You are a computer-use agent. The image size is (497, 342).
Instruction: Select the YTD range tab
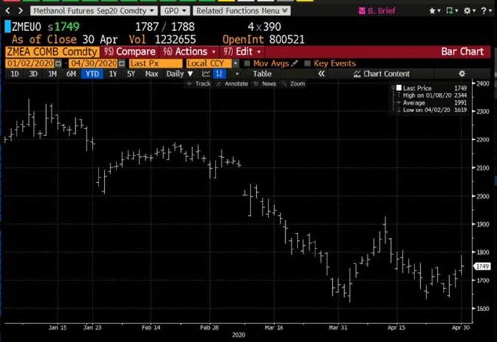(92, 74)
